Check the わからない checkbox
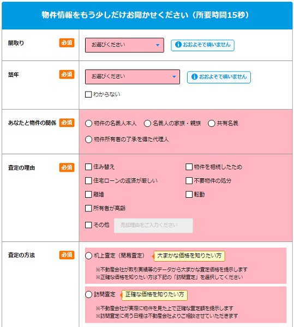This screenshot has width=294, height=327. [x=88, y=94]
